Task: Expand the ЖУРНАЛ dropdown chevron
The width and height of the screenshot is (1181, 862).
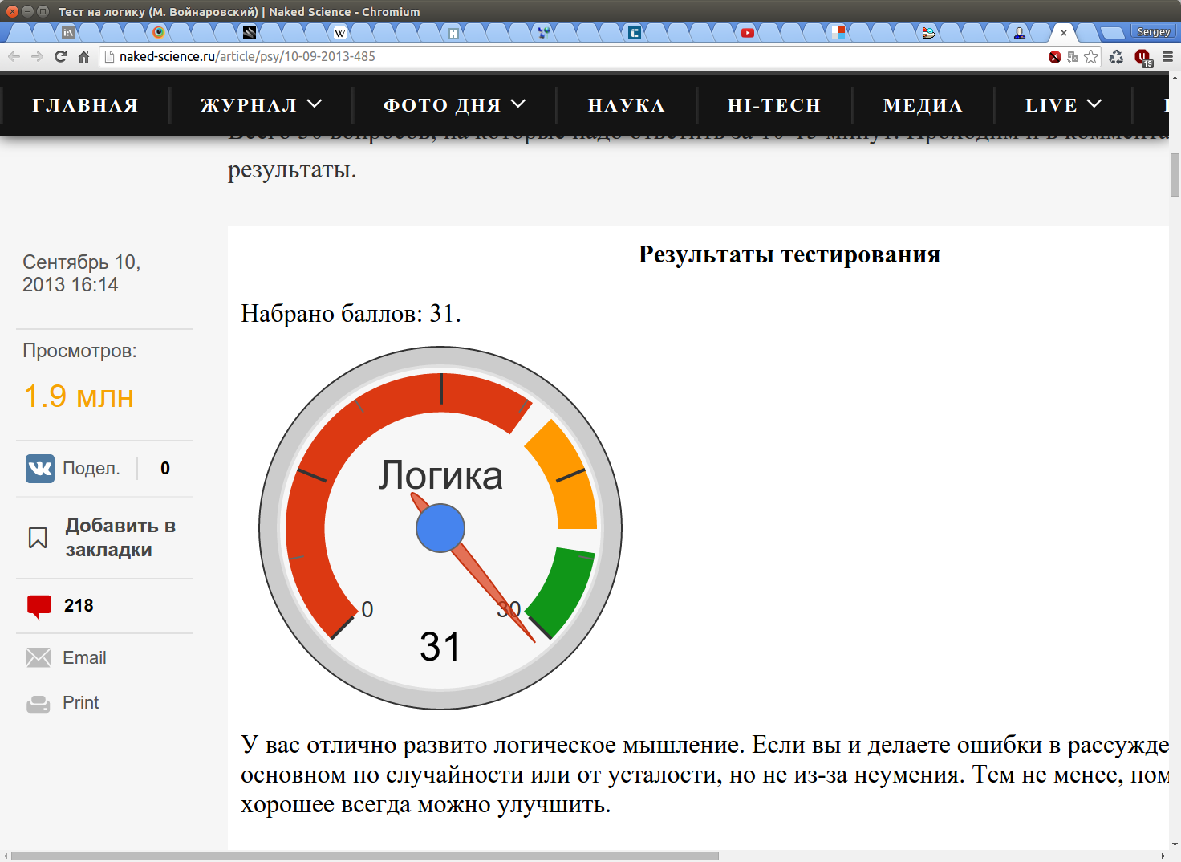Action: tap(315, 104)
